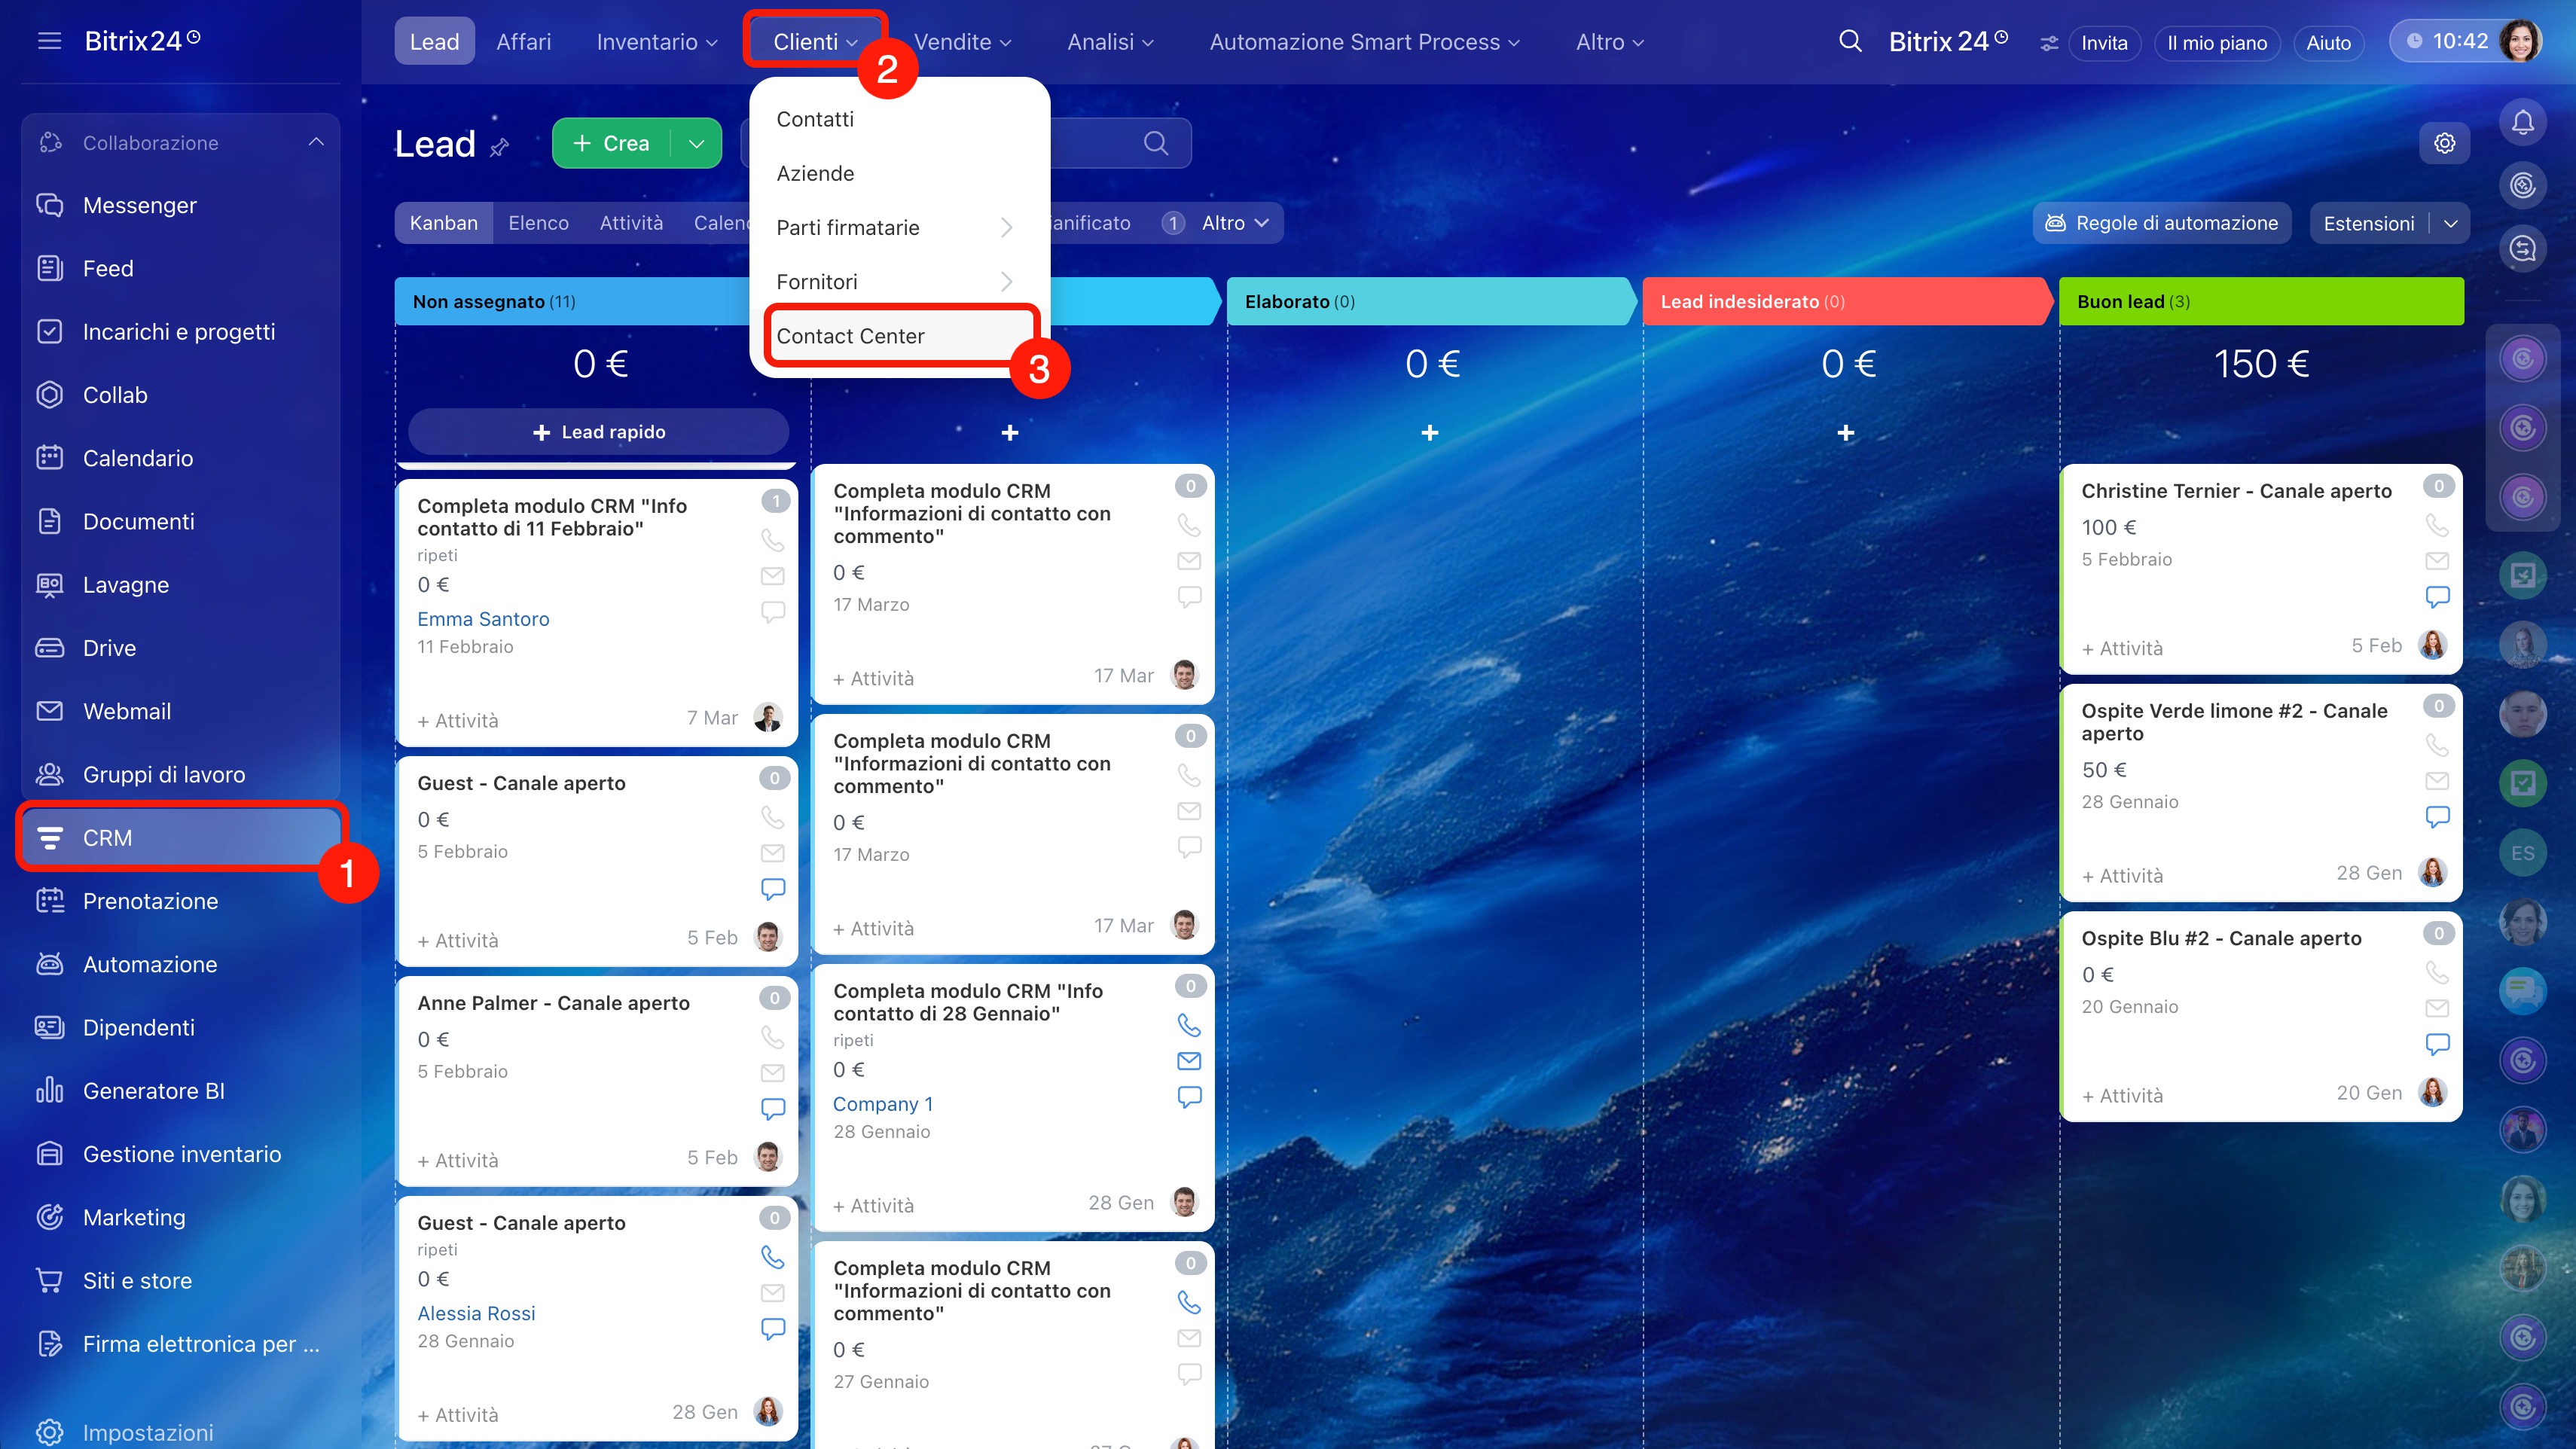
Task: Open Messenger from the sidebar
Action: (x=139, y=205)
